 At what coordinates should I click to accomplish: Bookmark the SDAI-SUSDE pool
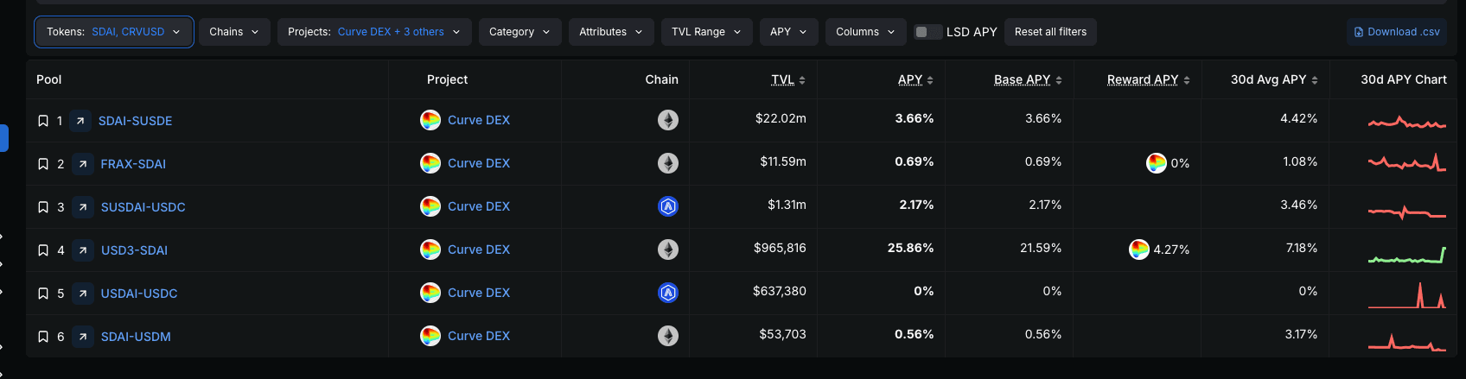pos(43,121)
